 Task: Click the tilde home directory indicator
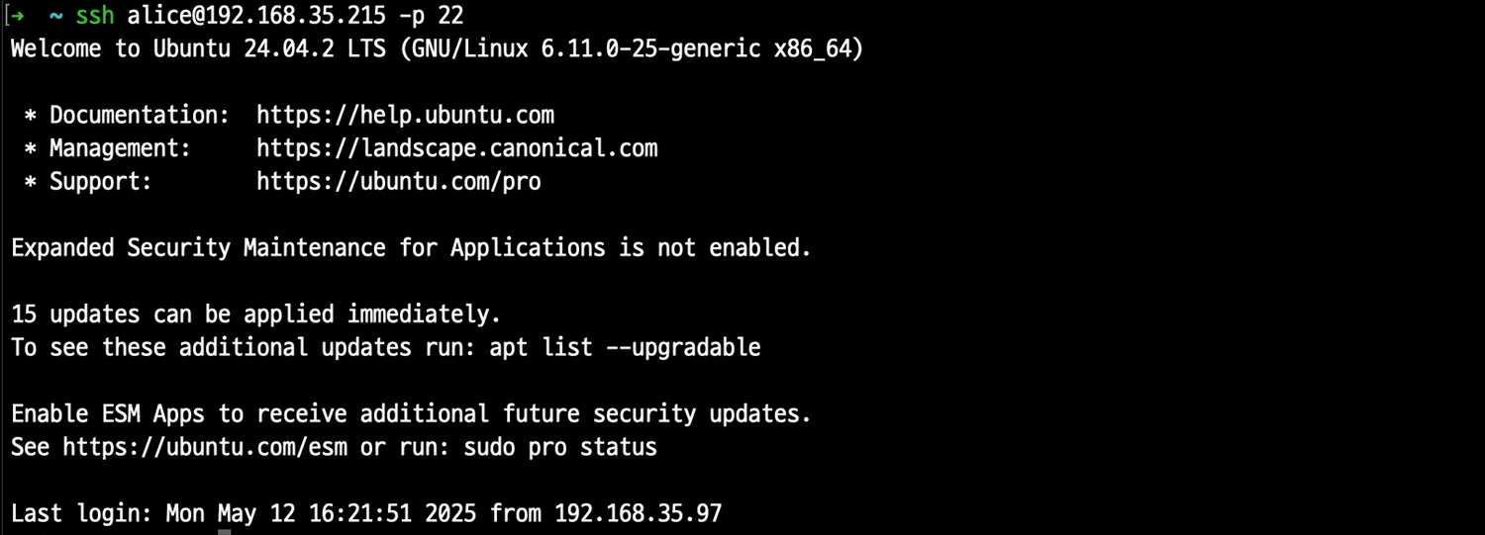[55, 16]
